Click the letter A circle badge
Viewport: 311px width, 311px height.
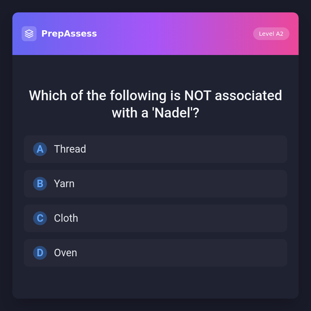tap(40, 149)
